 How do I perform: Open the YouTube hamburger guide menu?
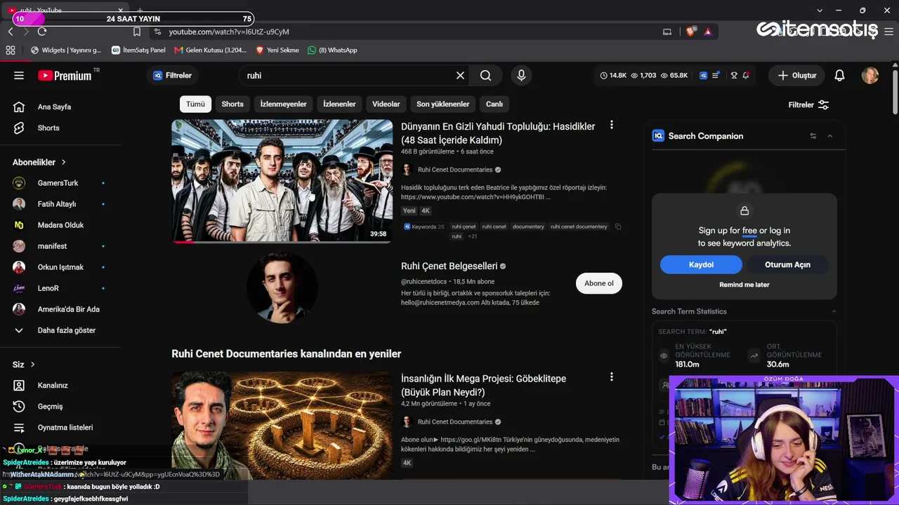point(19,75)
